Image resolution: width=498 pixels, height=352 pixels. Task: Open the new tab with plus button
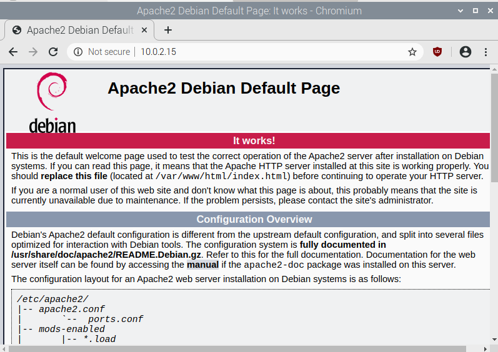pos(167,30)
